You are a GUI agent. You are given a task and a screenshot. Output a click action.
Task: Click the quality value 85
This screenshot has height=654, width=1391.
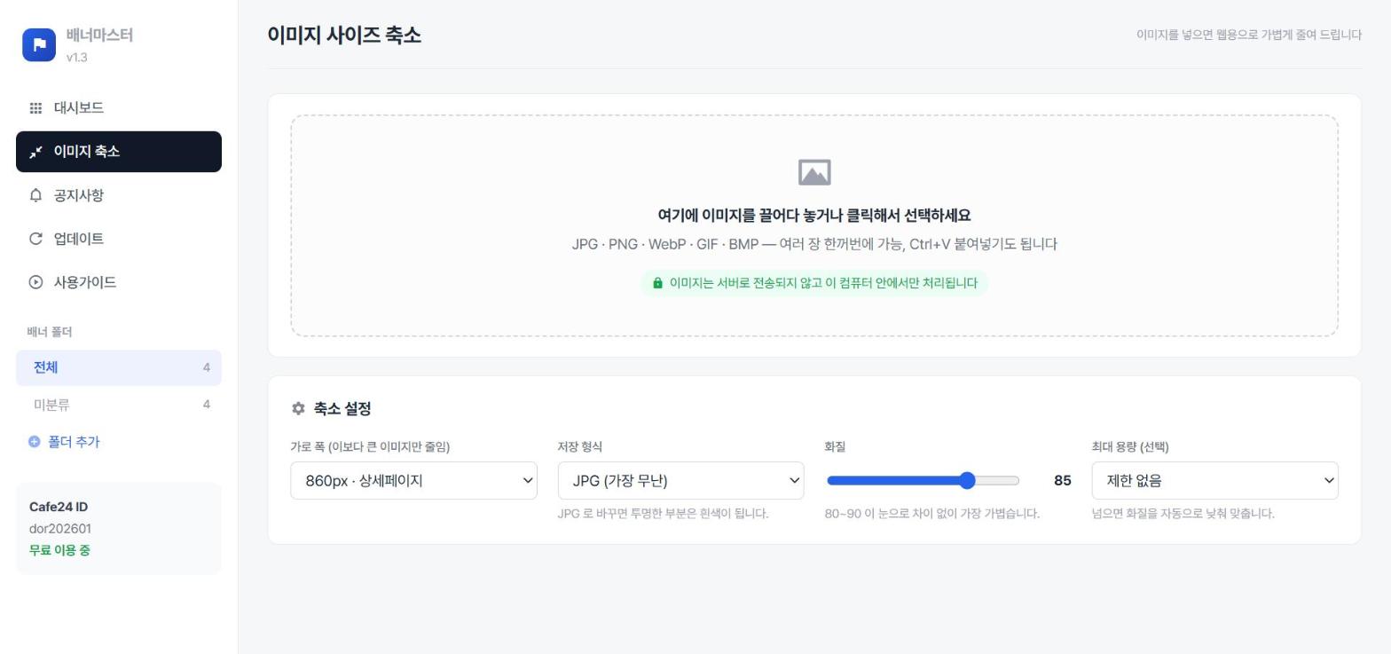(1063, 480)
